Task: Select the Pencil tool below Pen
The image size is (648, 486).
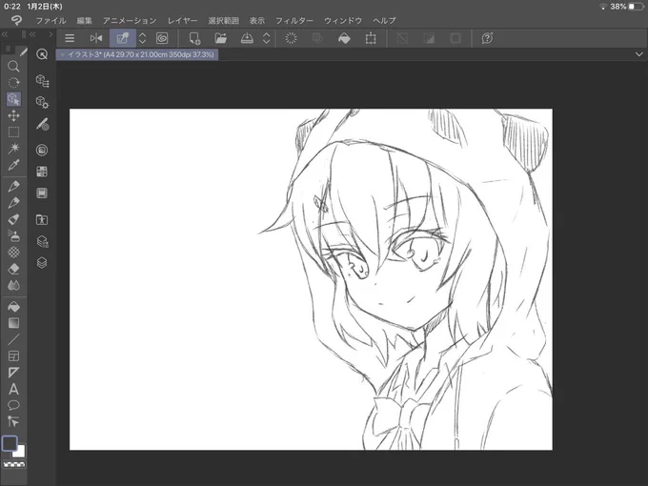Action: (13, 203)
